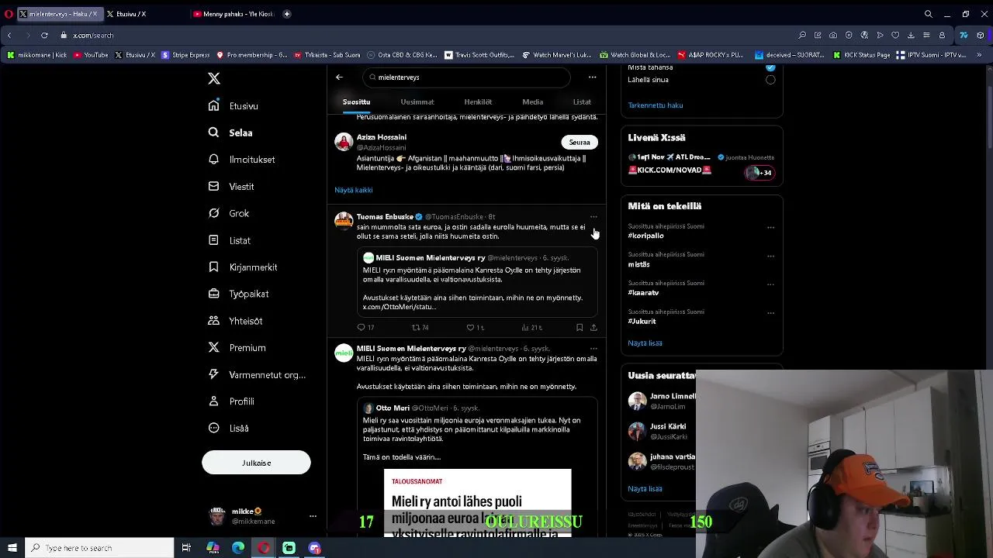The image size is (993, 558).
Task: Click Windows taskbar search box
Action: pos(99,548)
